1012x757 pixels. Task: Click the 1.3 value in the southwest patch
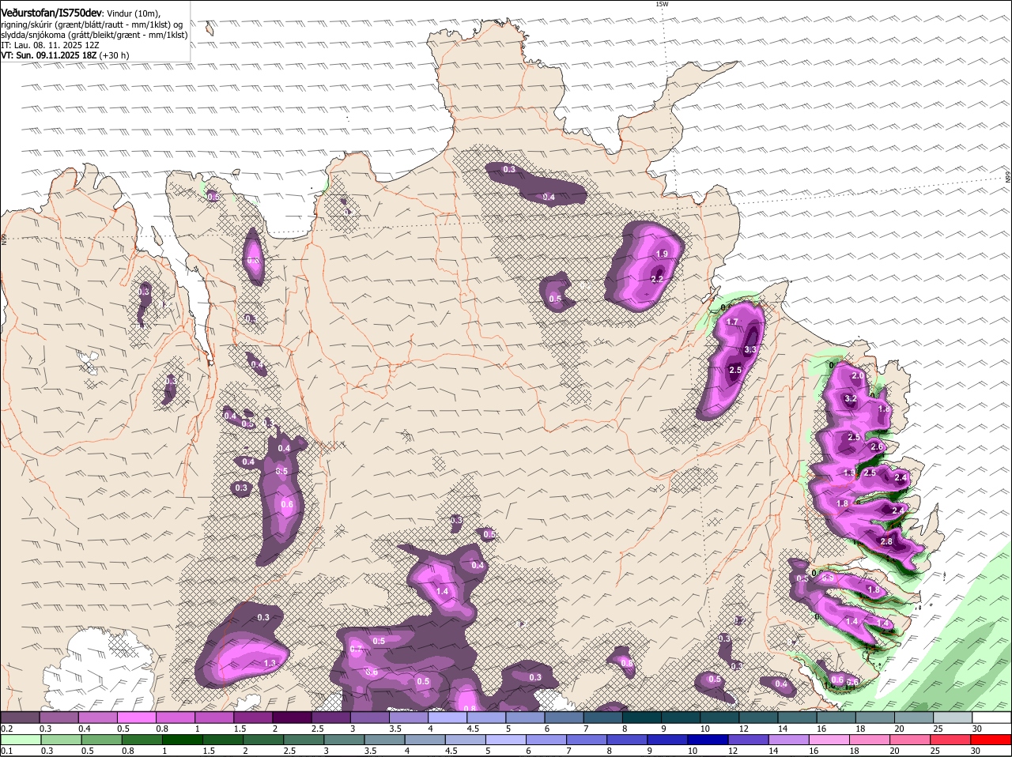[x=270, y=663]
